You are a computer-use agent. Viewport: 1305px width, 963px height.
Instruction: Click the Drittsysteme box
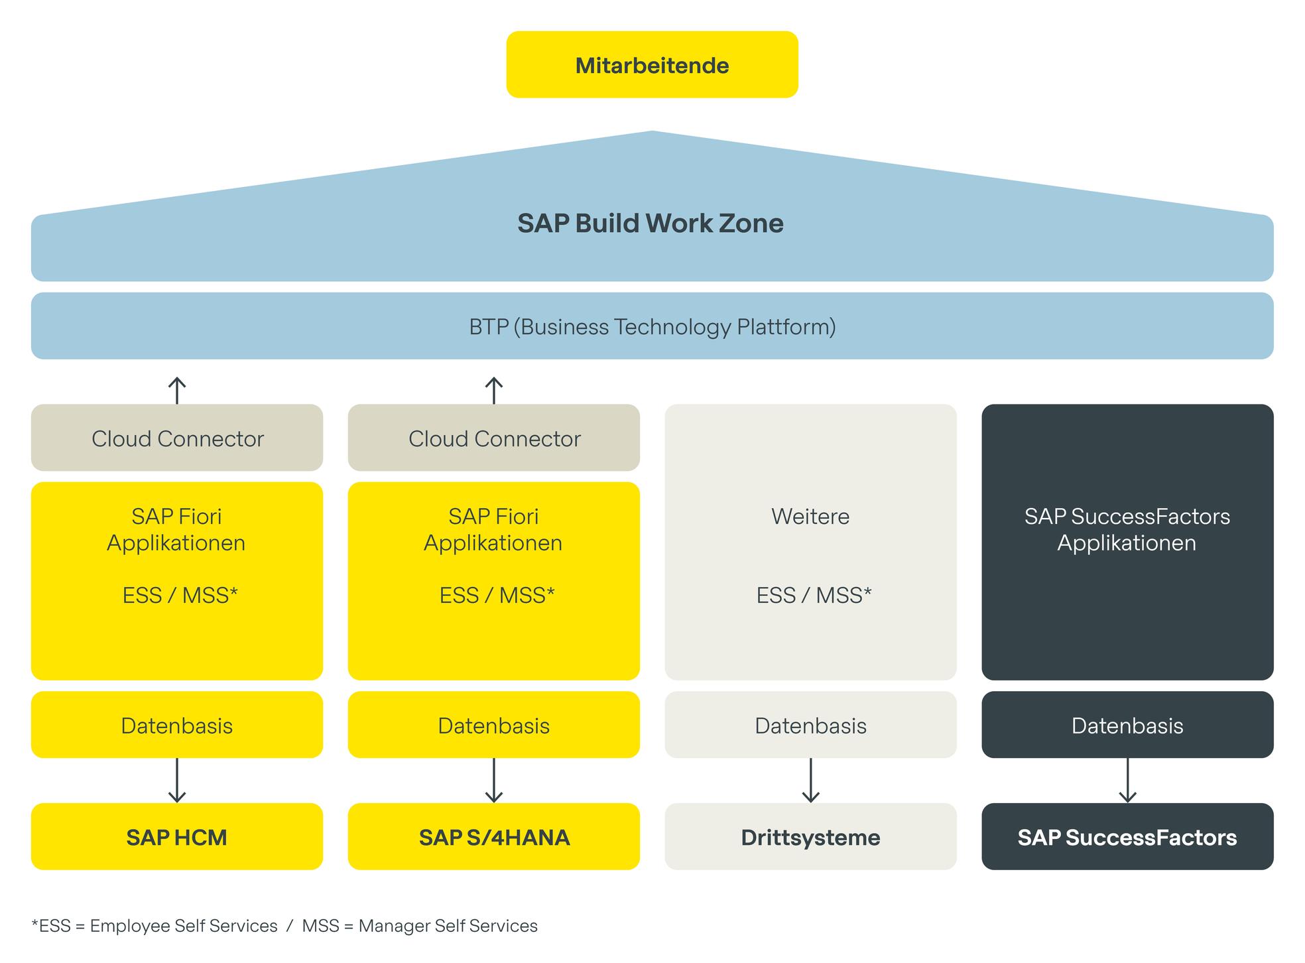click(x=811, y=837)
